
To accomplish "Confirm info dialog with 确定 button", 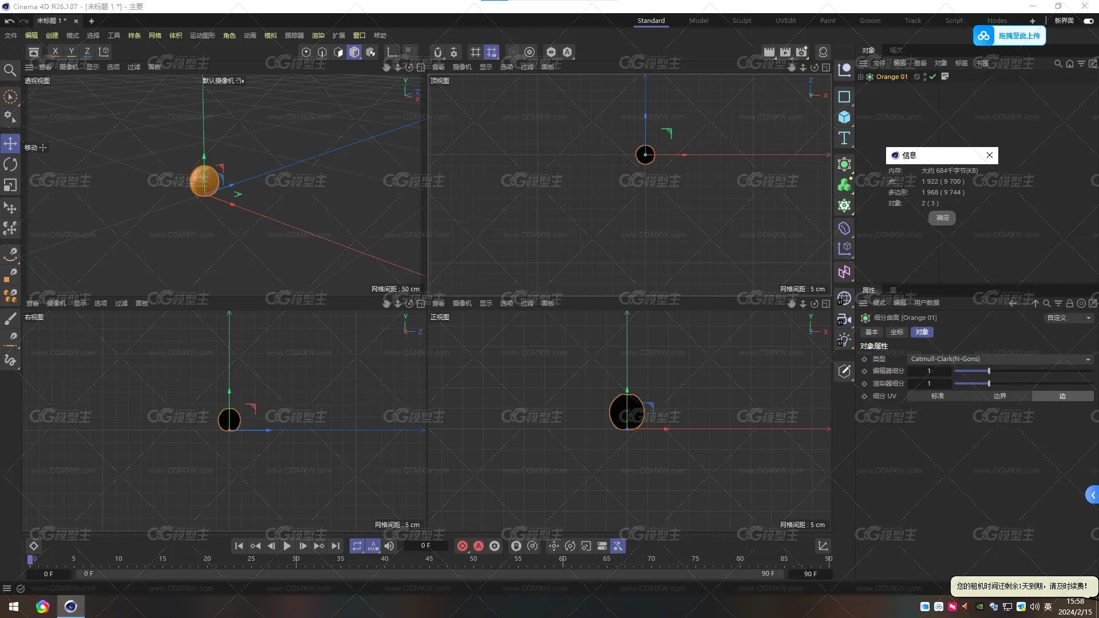I will 942,218.
